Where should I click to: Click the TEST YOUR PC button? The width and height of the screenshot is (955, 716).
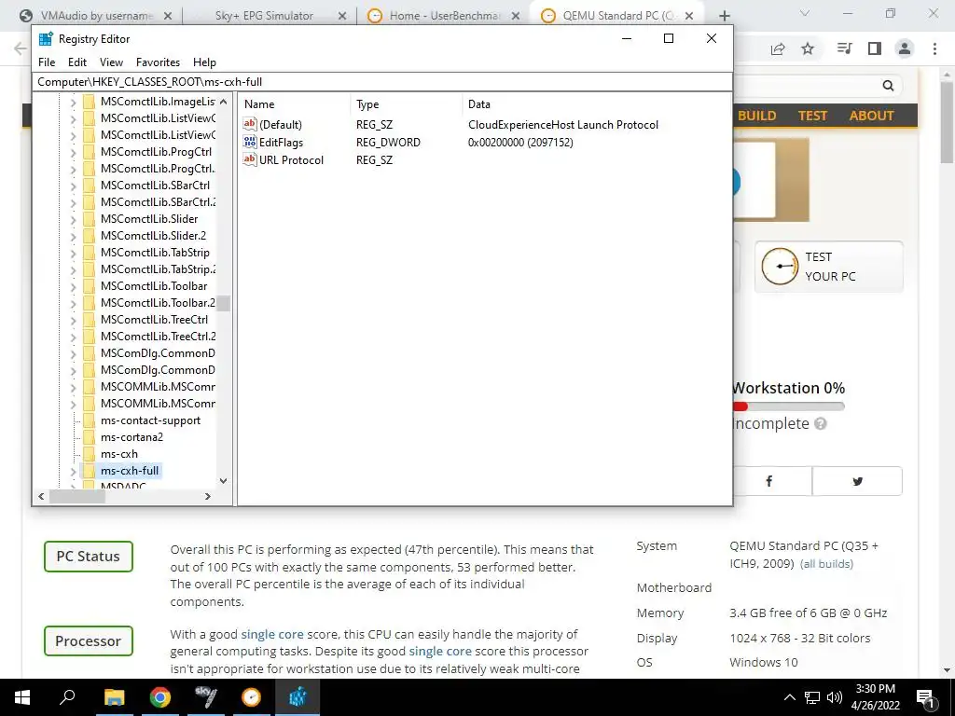[828, 267]
